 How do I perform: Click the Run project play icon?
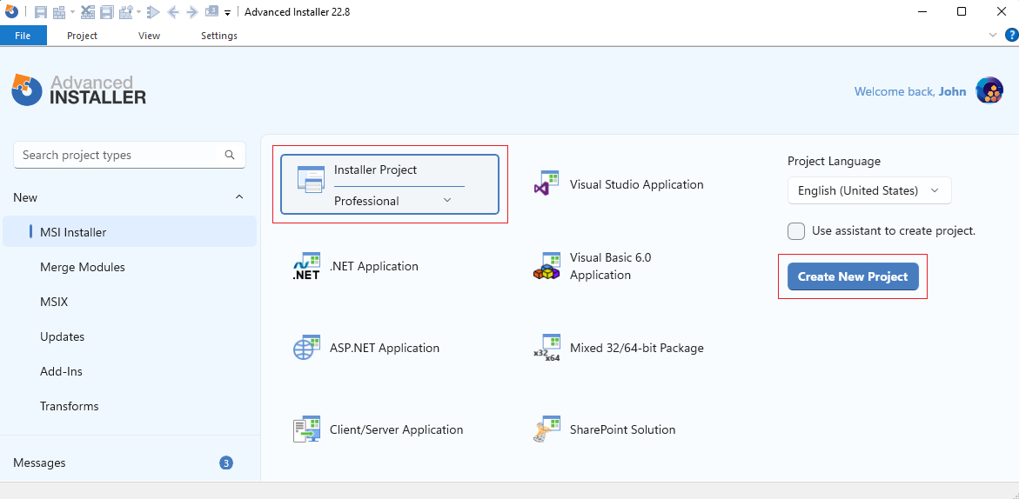coord(153,12)
